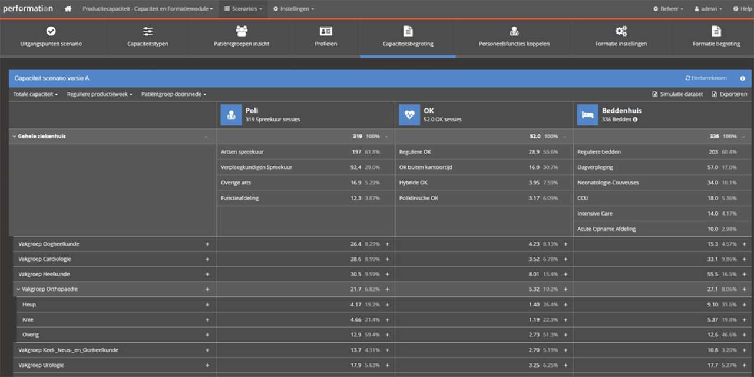
Task: Click the OK heart-monitor icon
Action: [x=409, y=115]
